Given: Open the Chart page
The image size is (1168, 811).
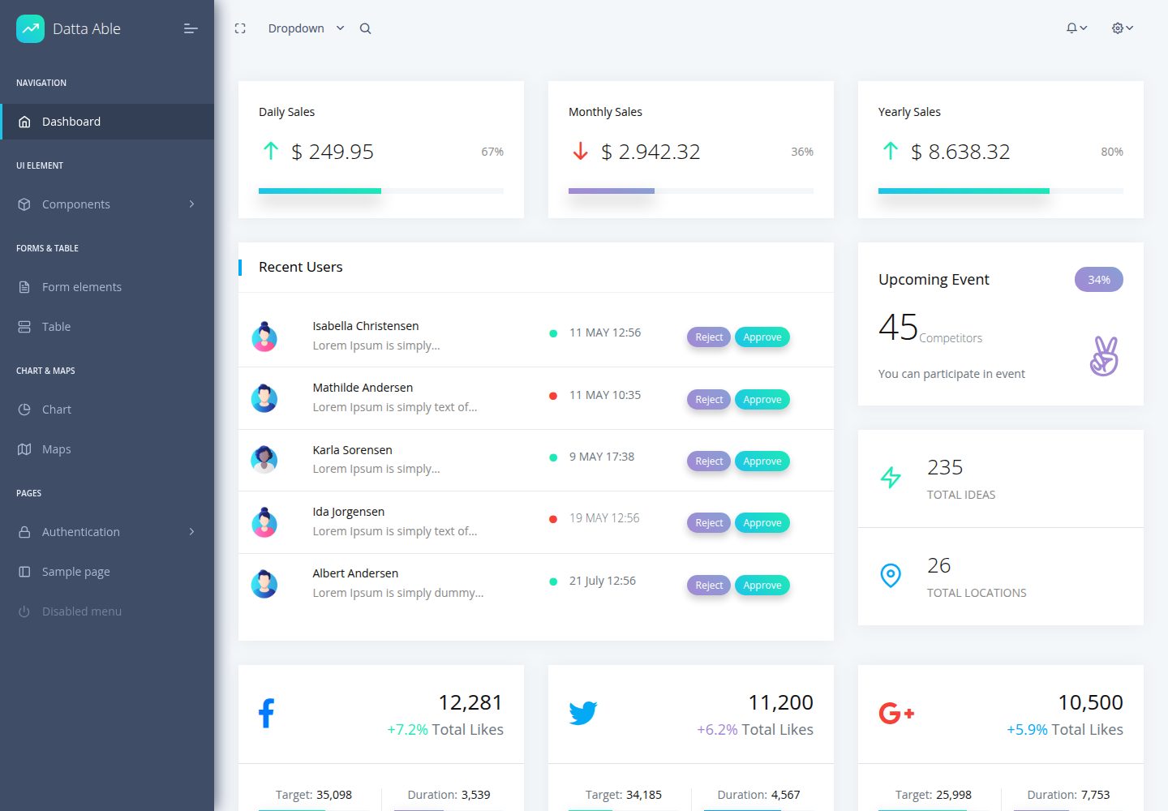Looking at the screenshot, I should [107, 410].
